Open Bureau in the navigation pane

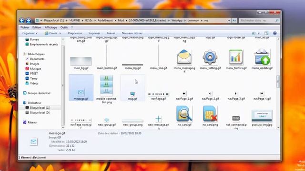pos(32,39)
